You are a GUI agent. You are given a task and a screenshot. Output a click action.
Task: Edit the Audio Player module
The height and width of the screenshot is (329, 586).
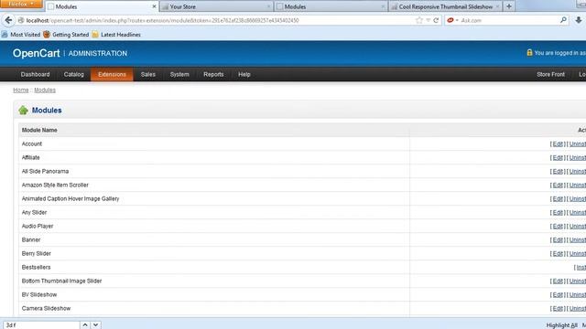pyautogui.click(x=558, y=227)
